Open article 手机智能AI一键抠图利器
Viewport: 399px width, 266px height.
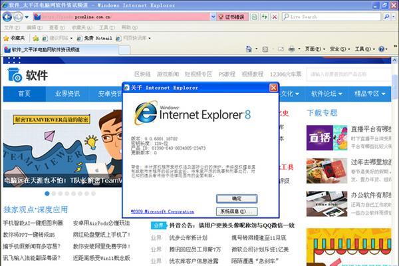(x=33, y=223)
